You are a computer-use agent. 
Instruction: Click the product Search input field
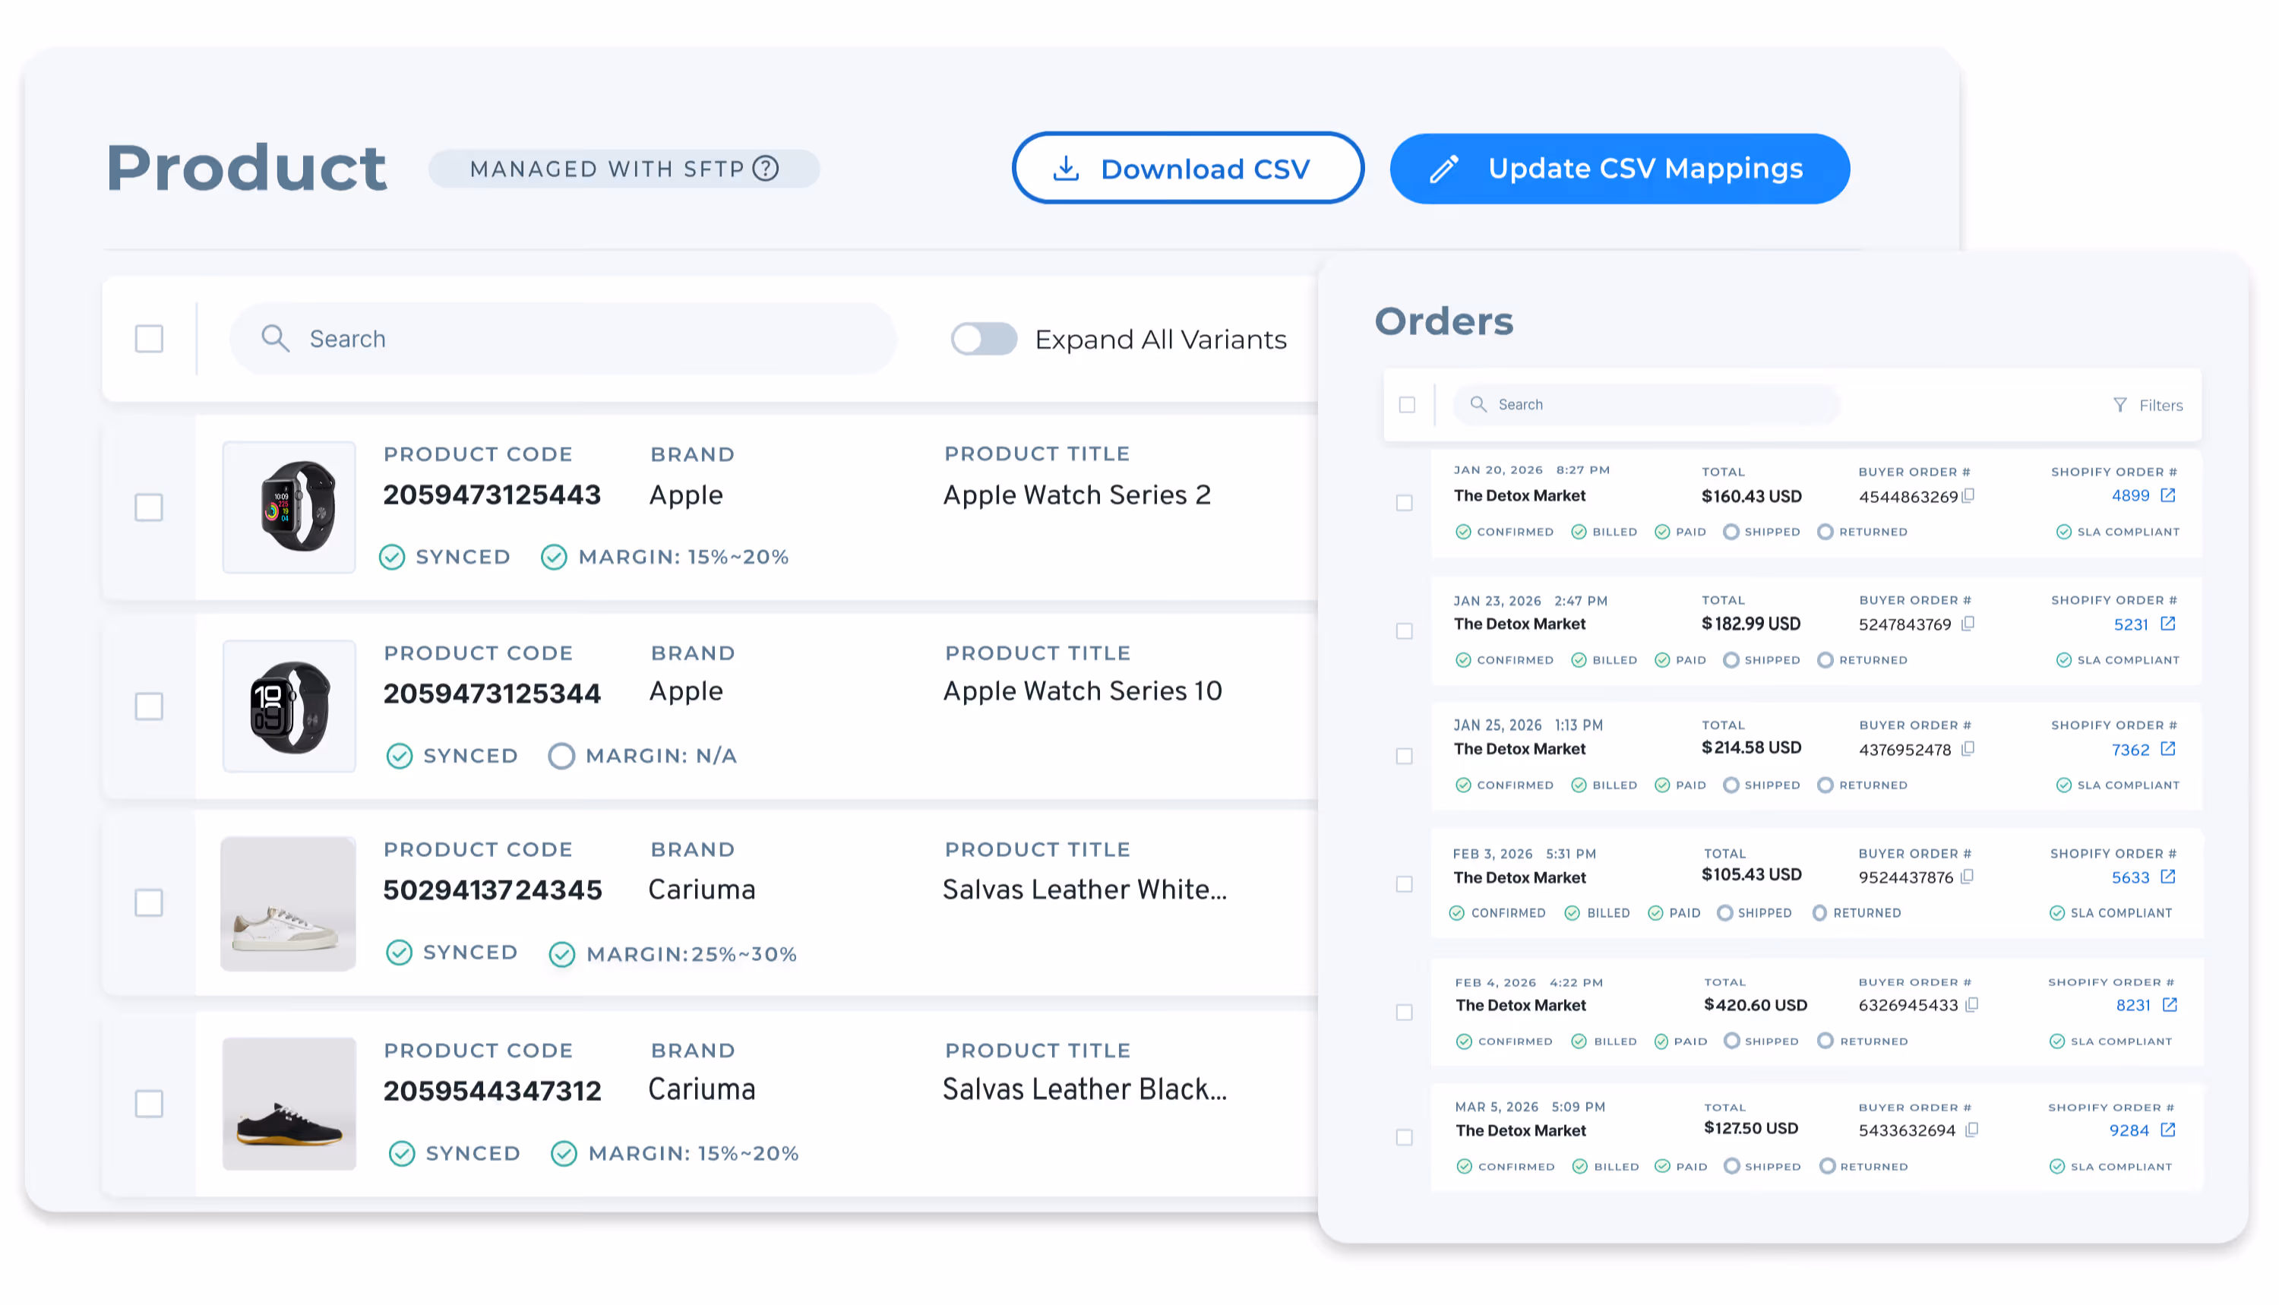point(583,339)
